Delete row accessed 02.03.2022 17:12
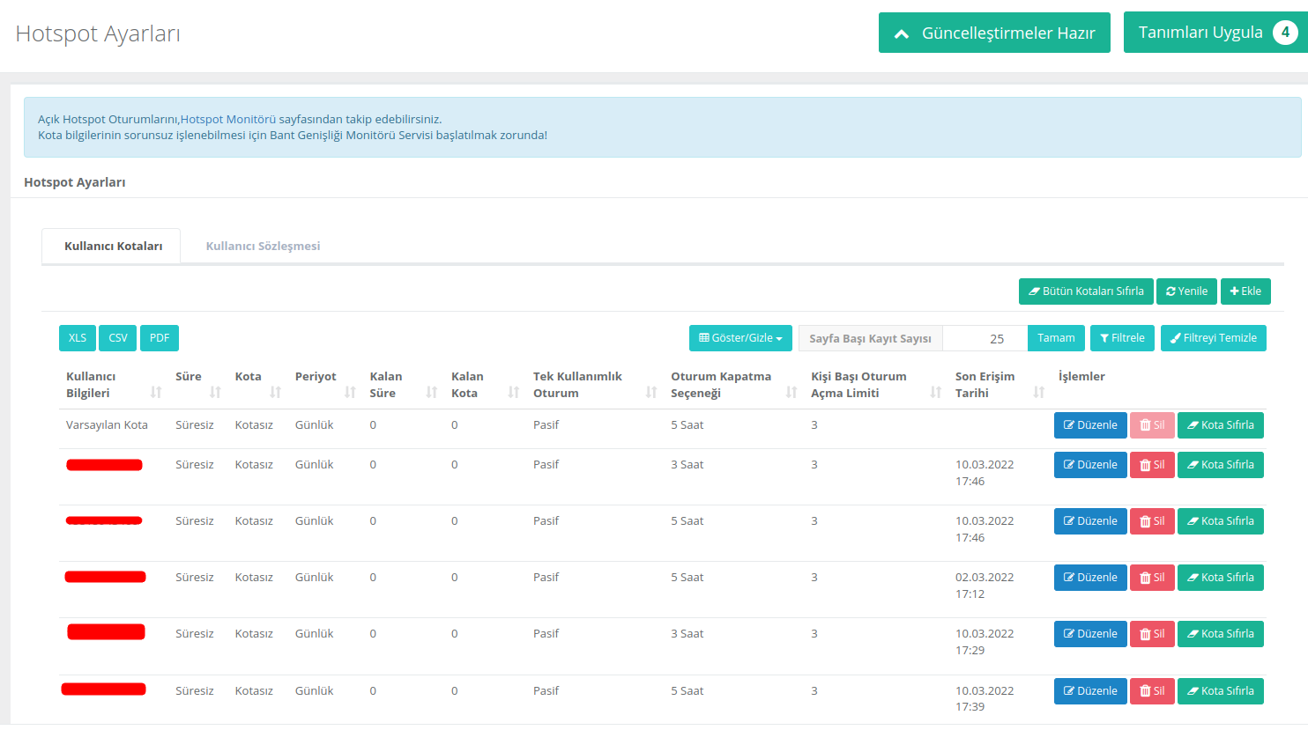 point(1152,578)
